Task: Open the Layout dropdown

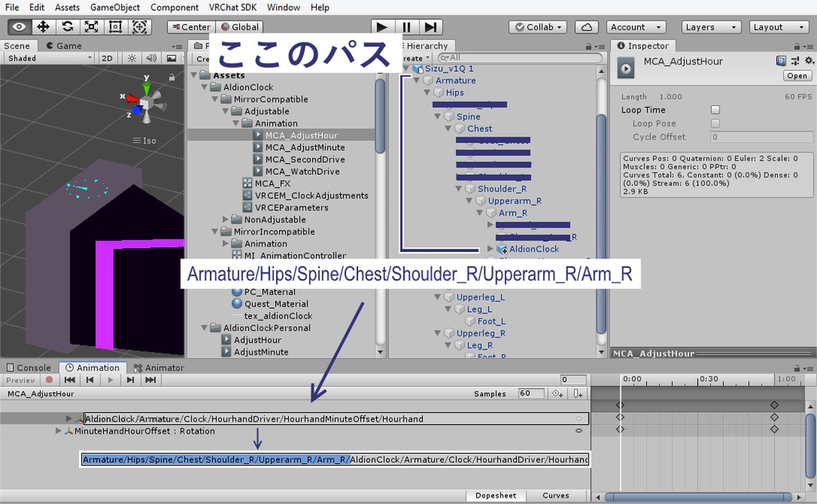Action: coord(779,27)
